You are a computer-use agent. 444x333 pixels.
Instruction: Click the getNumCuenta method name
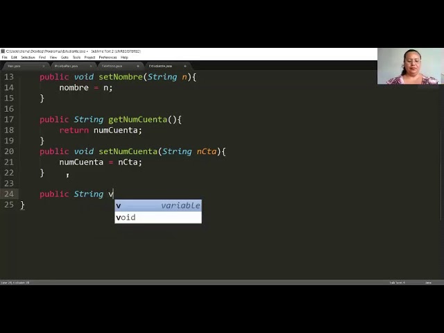(137, 119)
